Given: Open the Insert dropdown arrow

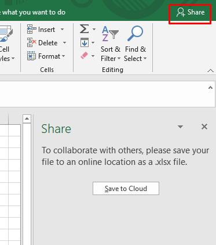Looking at the screenshot, I should tap(62, 30).
